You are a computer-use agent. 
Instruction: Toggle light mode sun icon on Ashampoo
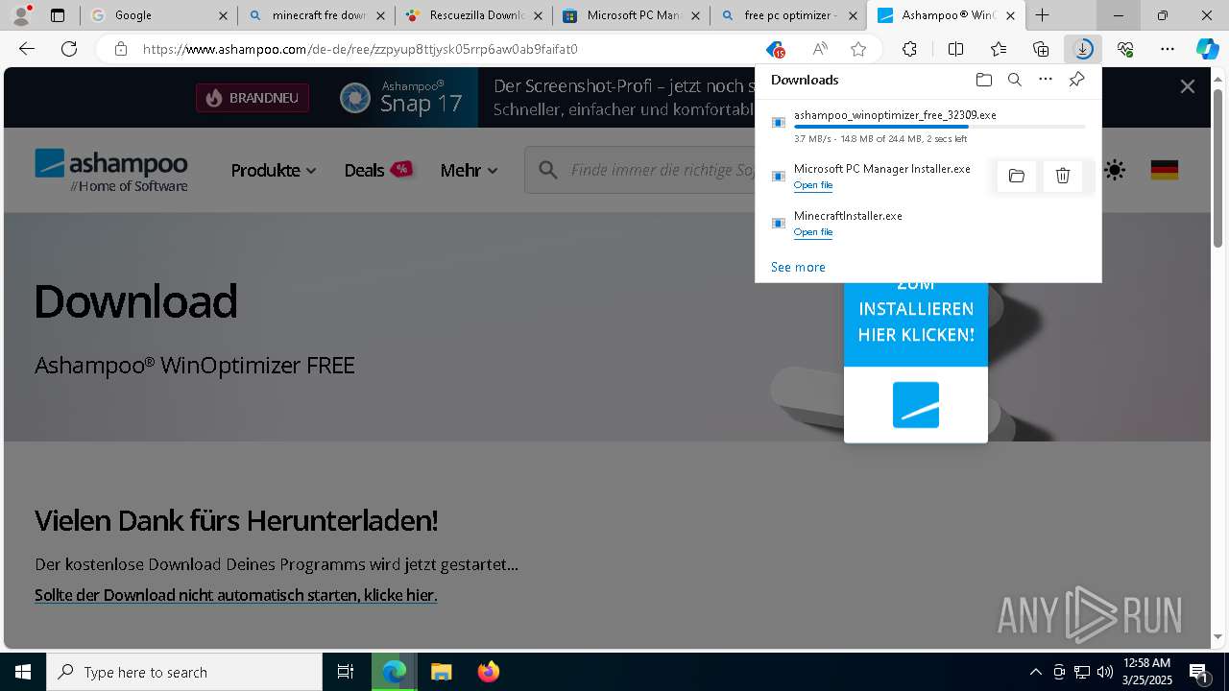click(x=1115, y=170)
